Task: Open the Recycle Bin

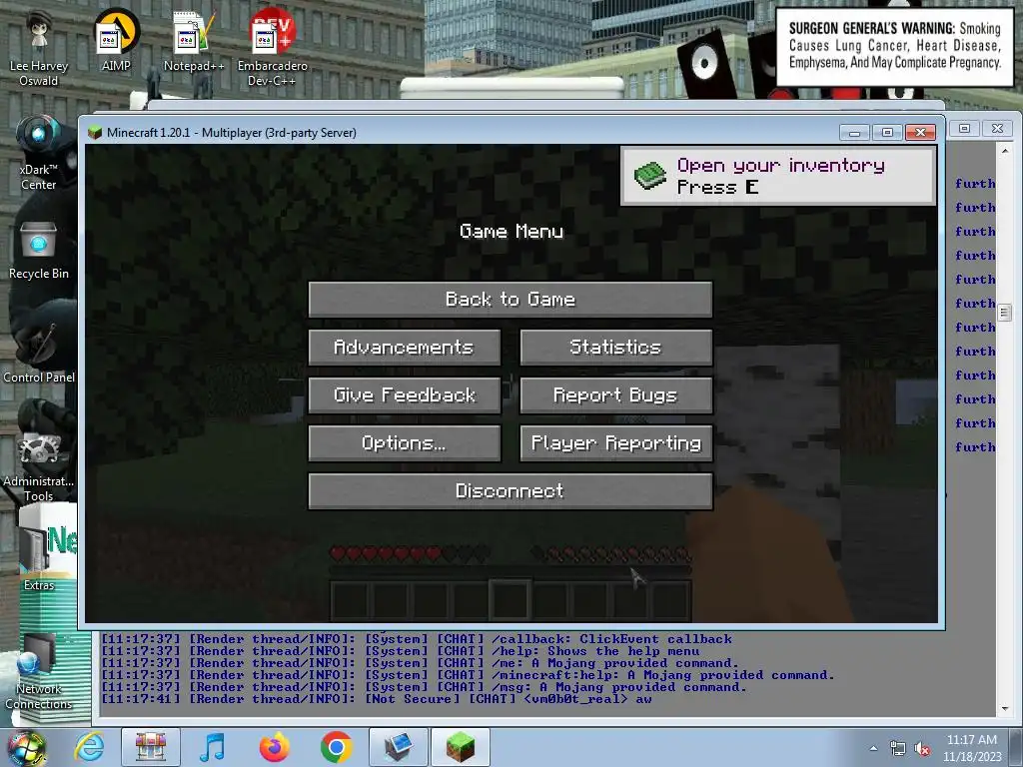Action: [39, 251]
